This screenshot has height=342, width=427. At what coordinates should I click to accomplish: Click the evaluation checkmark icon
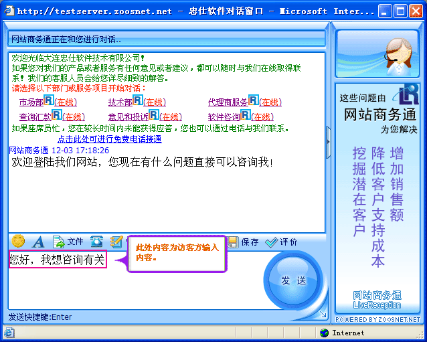pyautogui.click(x=271, y=242)
